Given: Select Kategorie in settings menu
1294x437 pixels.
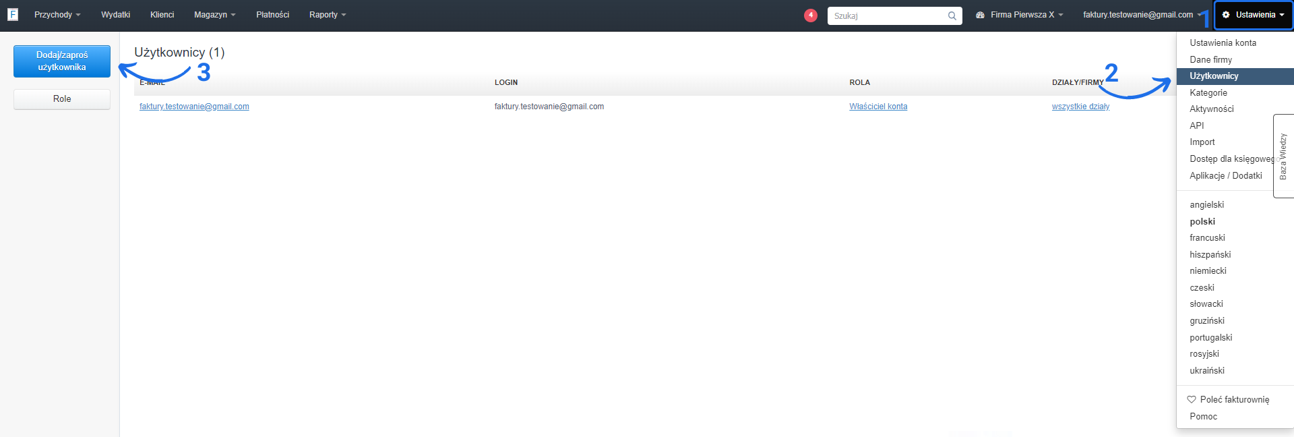Looking at the screenshot, I should pos(1208,92).
